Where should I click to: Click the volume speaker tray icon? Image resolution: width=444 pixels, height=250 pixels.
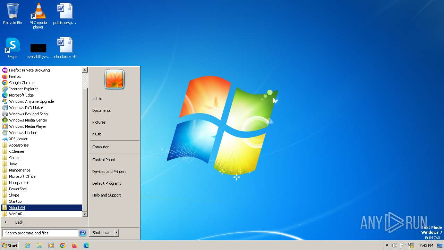(x=394, y=245)
